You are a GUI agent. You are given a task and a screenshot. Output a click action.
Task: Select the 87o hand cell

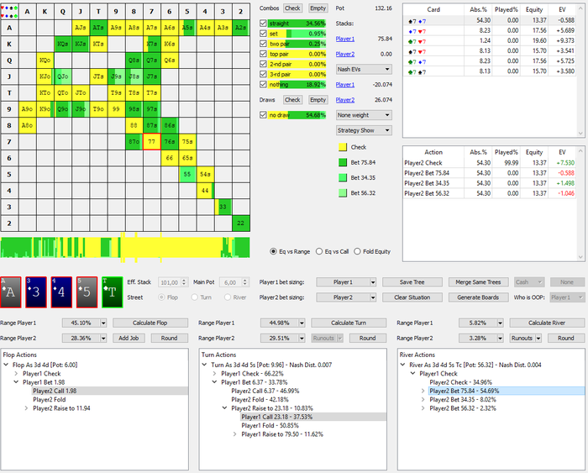134,142
